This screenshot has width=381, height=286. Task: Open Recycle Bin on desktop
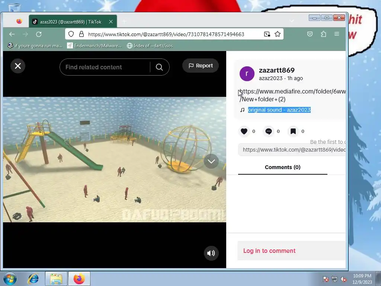click(14, 7)
